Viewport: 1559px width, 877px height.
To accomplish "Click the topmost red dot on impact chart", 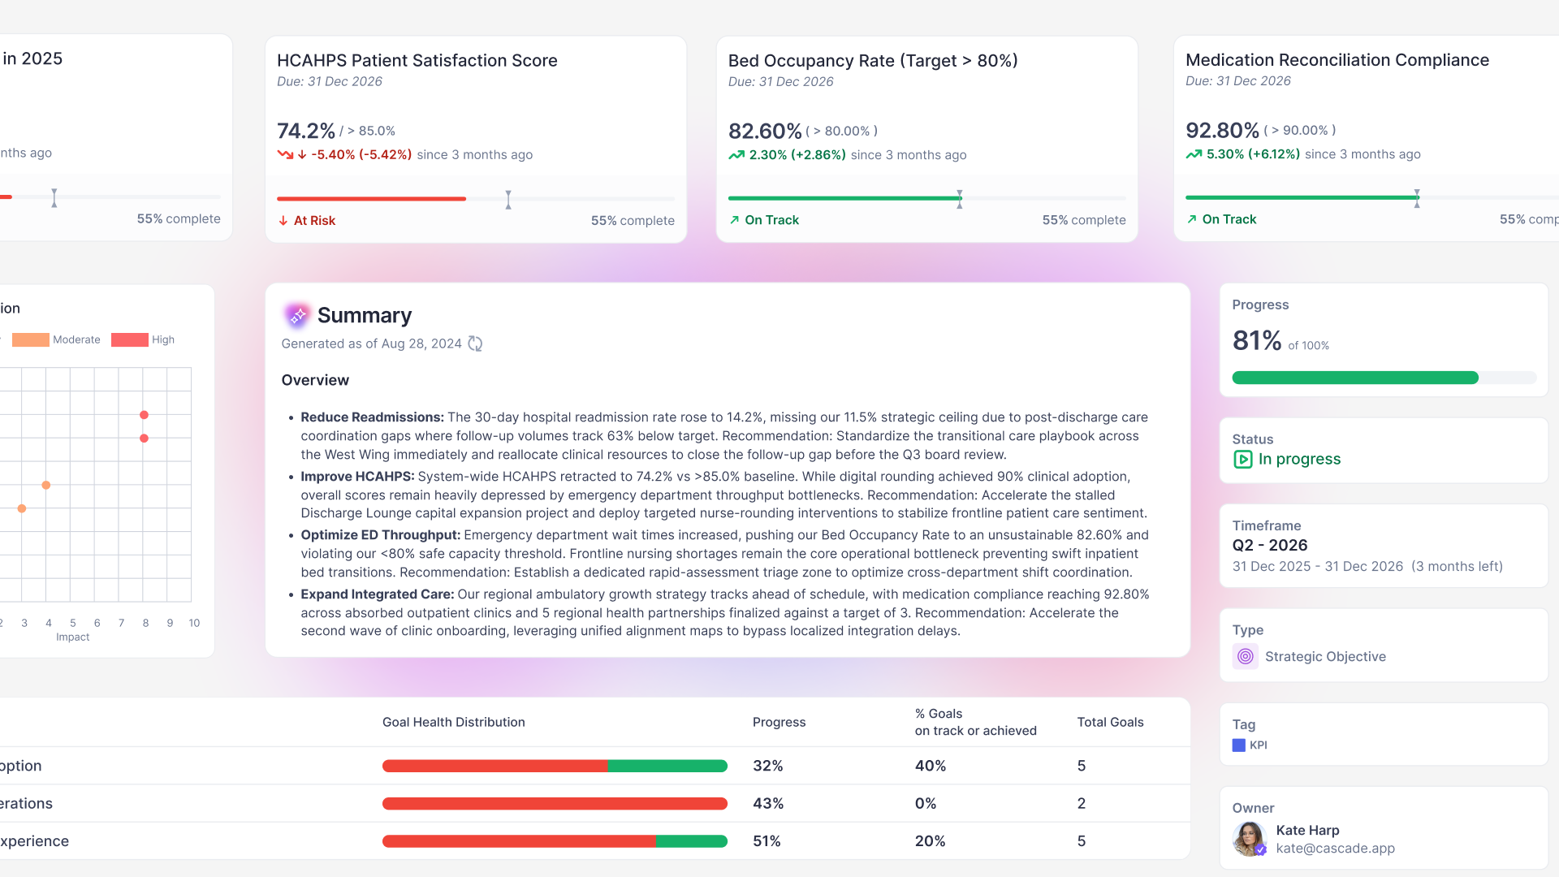I will click(x=144, y=415).
